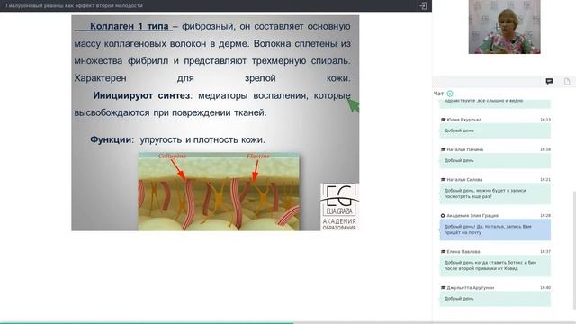The width and height of the screenshot is (576, 324).
Task: Select the blue Академия Элия Грация reply
Action: (495, 229)
